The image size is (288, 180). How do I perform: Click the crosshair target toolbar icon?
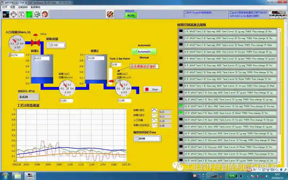tap(14, 14)
